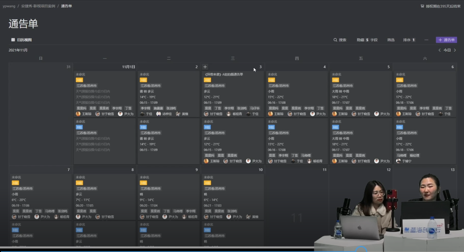Click 9°C - 14°C in November 9 A组 card
The width and height of the screenshot is (464, 252).
pyautogui.click(x=147, y=200)
